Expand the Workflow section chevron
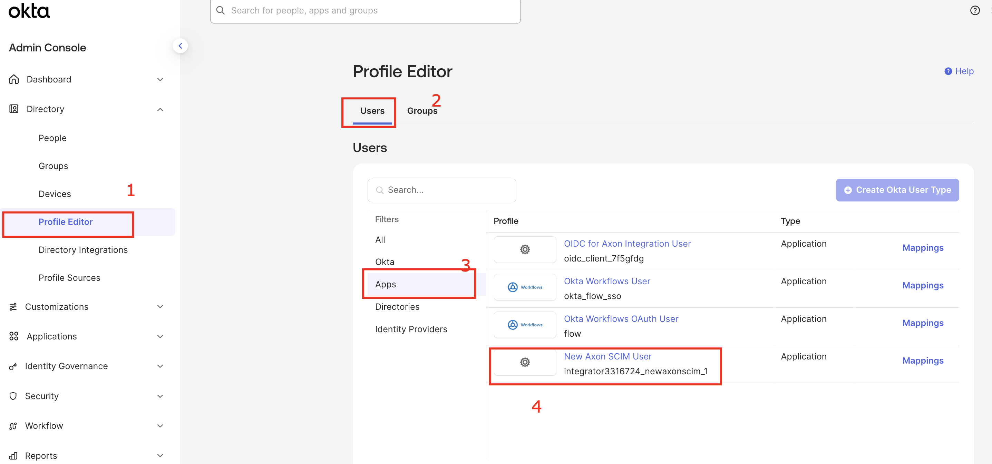Image resolution: width=992 pixels, height=464 pixels. 160,425
